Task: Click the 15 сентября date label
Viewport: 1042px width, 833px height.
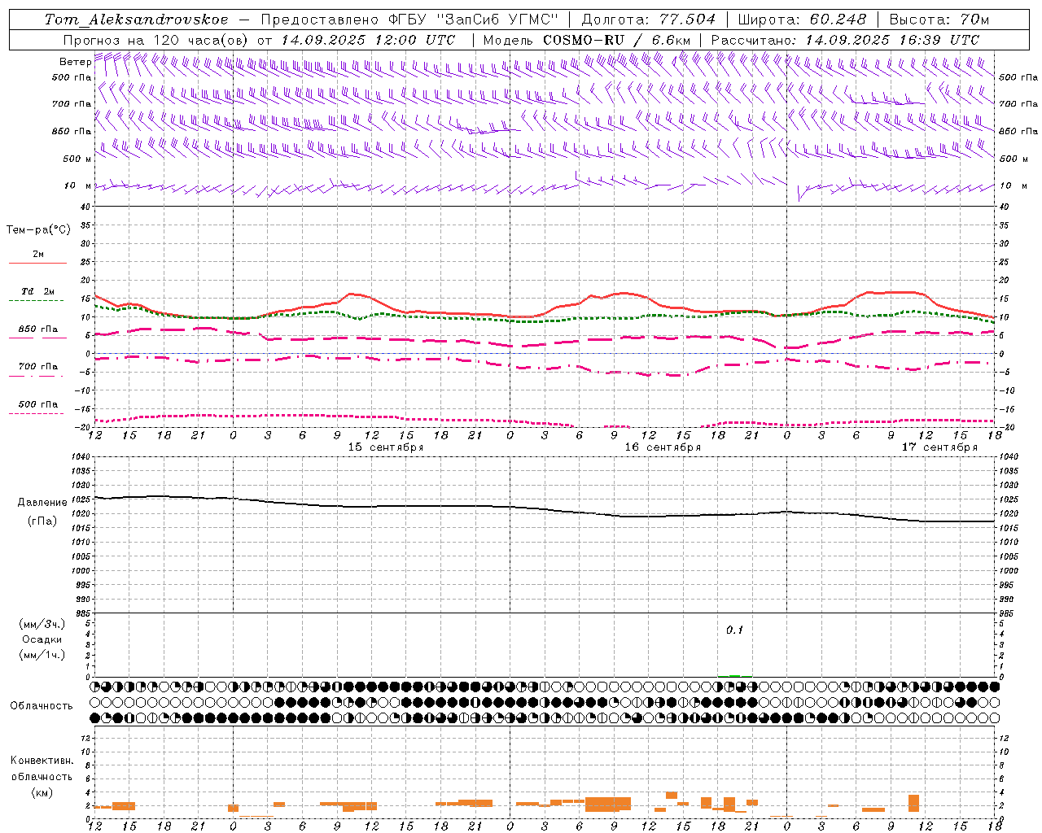Action: tap(386, 447)
